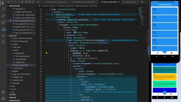Viewport: 181px width, 102px height.
Task: Toggle theme icon in rear emulator
Action: (171, 94)
